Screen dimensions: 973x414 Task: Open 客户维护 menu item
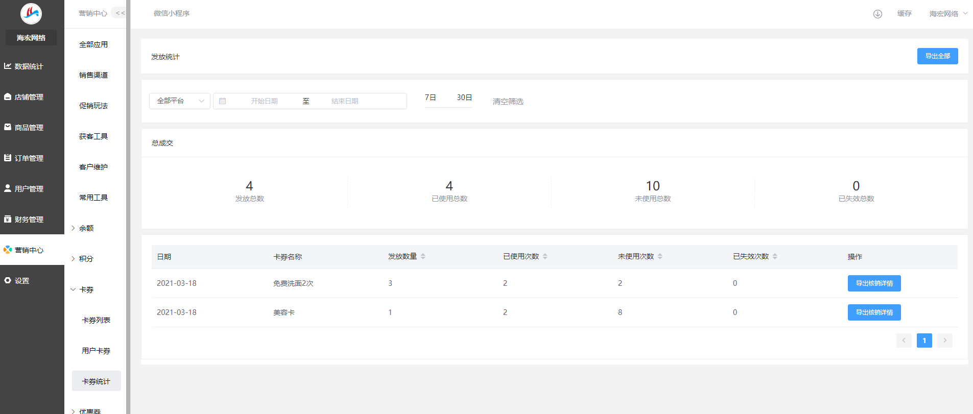pos(93,167)
